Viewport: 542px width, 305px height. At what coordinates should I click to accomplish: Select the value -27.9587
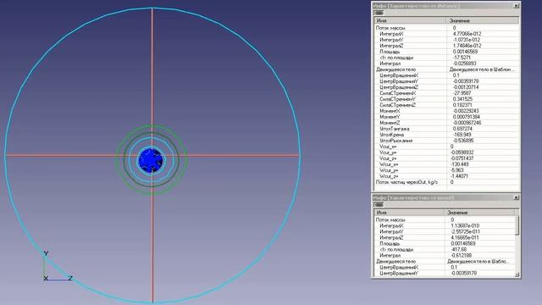tap(462, 93)
